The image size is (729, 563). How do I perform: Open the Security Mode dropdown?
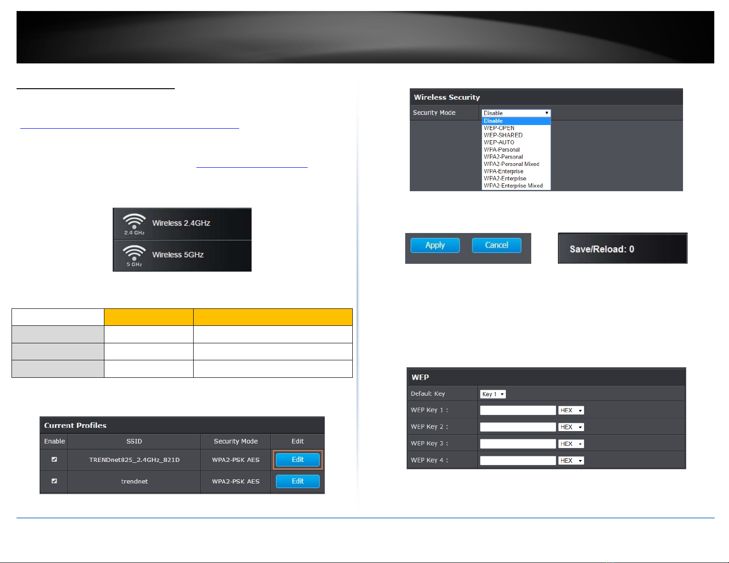point(516,113)
